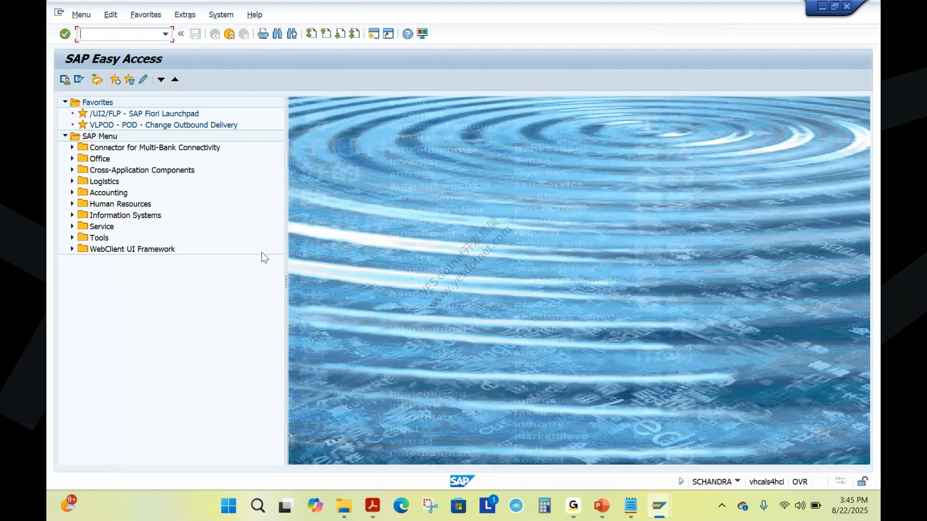This screenshot has width=927, height=521.
Task: Click the status bar expand triangle
Action: (x=681, y=481)
